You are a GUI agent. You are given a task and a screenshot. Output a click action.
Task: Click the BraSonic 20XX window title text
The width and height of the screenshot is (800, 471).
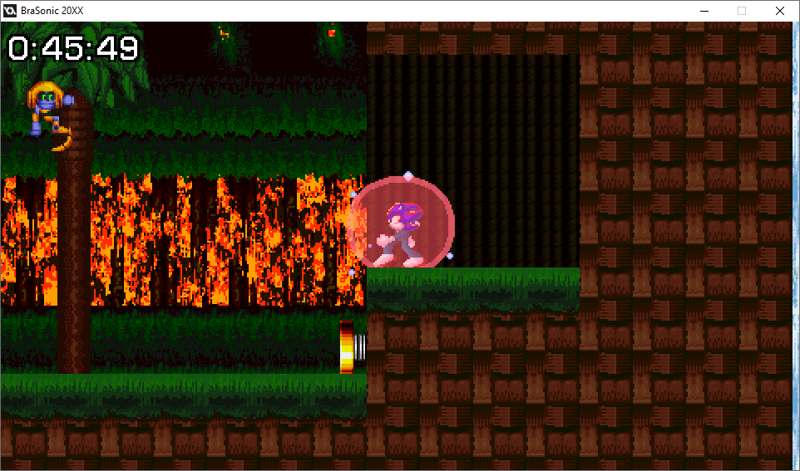point(52,11)
